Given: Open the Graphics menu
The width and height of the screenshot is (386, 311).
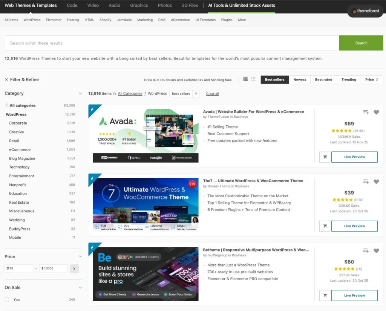Looking at the screenshot, I should (x=139, y=5).
